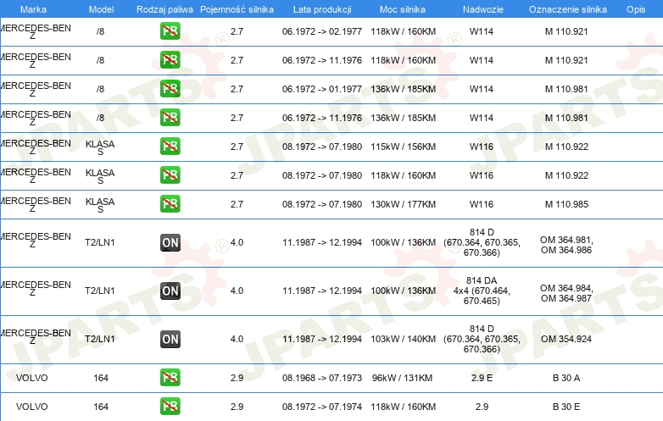Viewport: 663px width, 421px height.
Task: Click the Opis column header
Action: click(636, 9)
